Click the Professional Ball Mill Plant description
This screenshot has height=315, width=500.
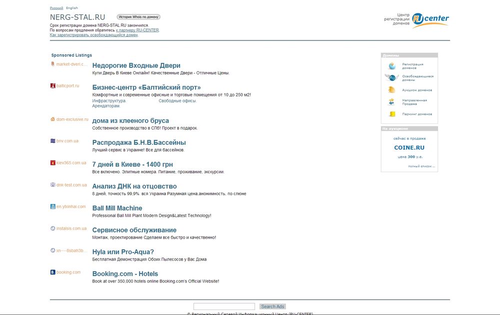coord(151,216)
